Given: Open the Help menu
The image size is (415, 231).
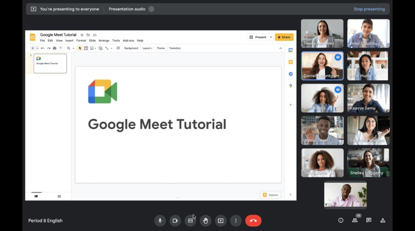Looking at the screenshot, I should tap(140, 41).
